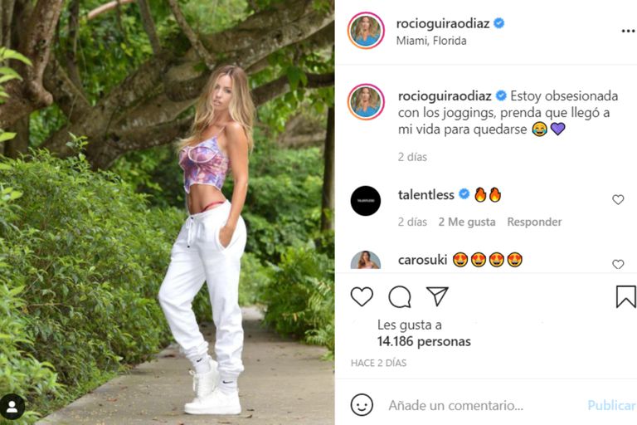Screen dimensions: 637x425
Task: Open the emoji picker smiley icon
Action: pyautogui.click(x=362, y=405)
